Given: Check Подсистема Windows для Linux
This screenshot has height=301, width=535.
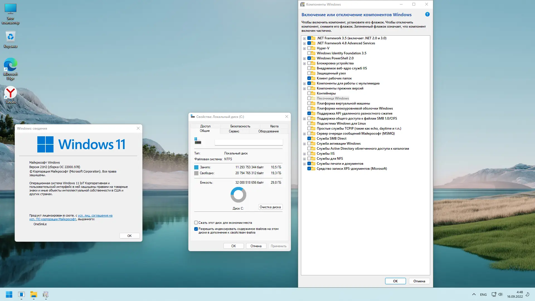Looking at the screenshot, I should click(309, 123).
